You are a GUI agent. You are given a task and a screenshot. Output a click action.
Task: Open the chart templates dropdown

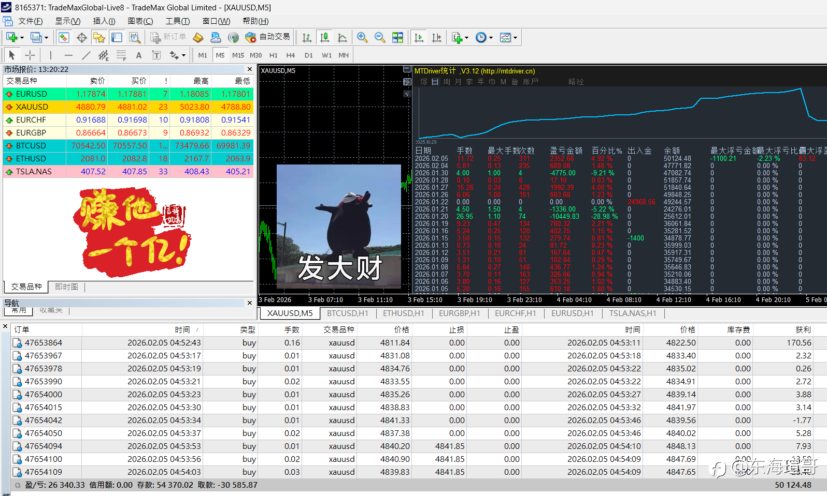tap(515, 38)
